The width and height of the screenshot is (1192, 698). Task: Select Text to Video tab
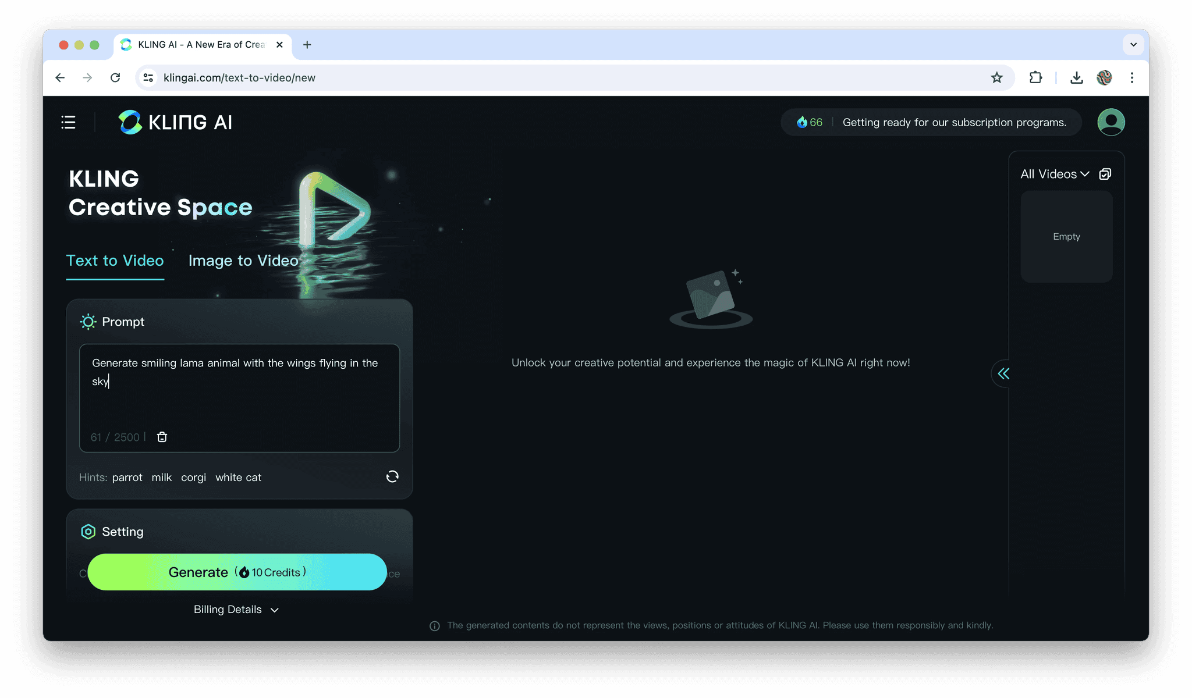[x=115, y=260]
